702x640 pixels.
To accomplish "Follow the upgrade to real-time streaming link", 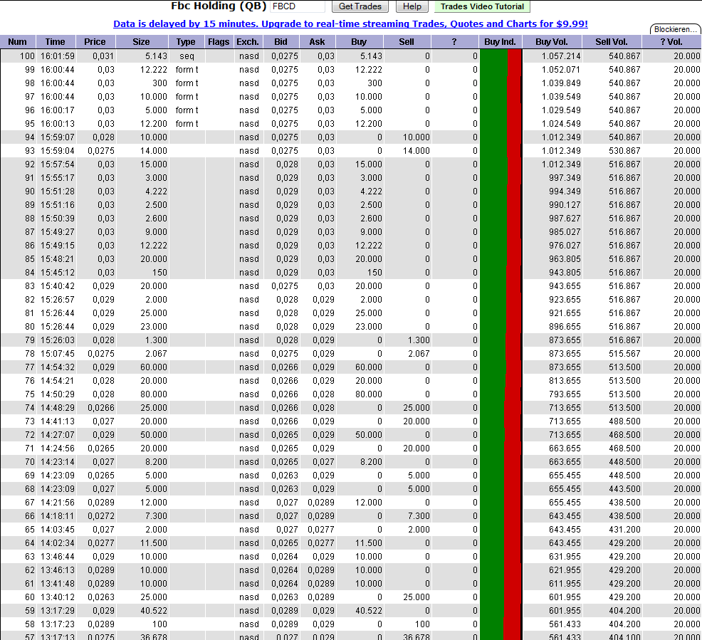I will click(350, 23).
